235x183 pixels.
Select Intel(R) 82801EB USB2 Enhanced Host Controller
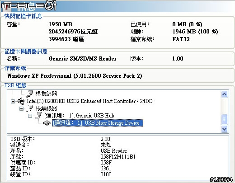point(89,101)
